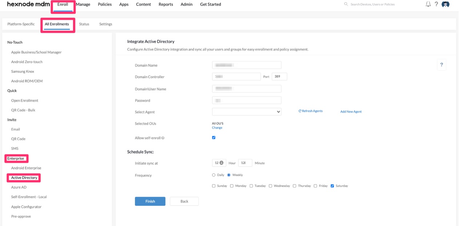Open the user profile avatar
459x226 pixels.
click(x=445, y=4)
